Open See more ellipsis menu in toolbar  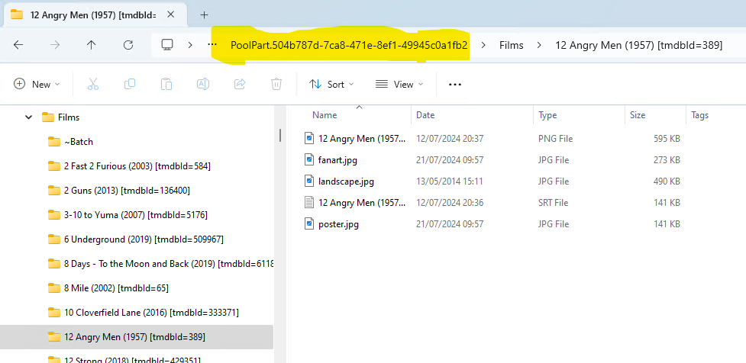pyautogui.click(x=455, y=84)
